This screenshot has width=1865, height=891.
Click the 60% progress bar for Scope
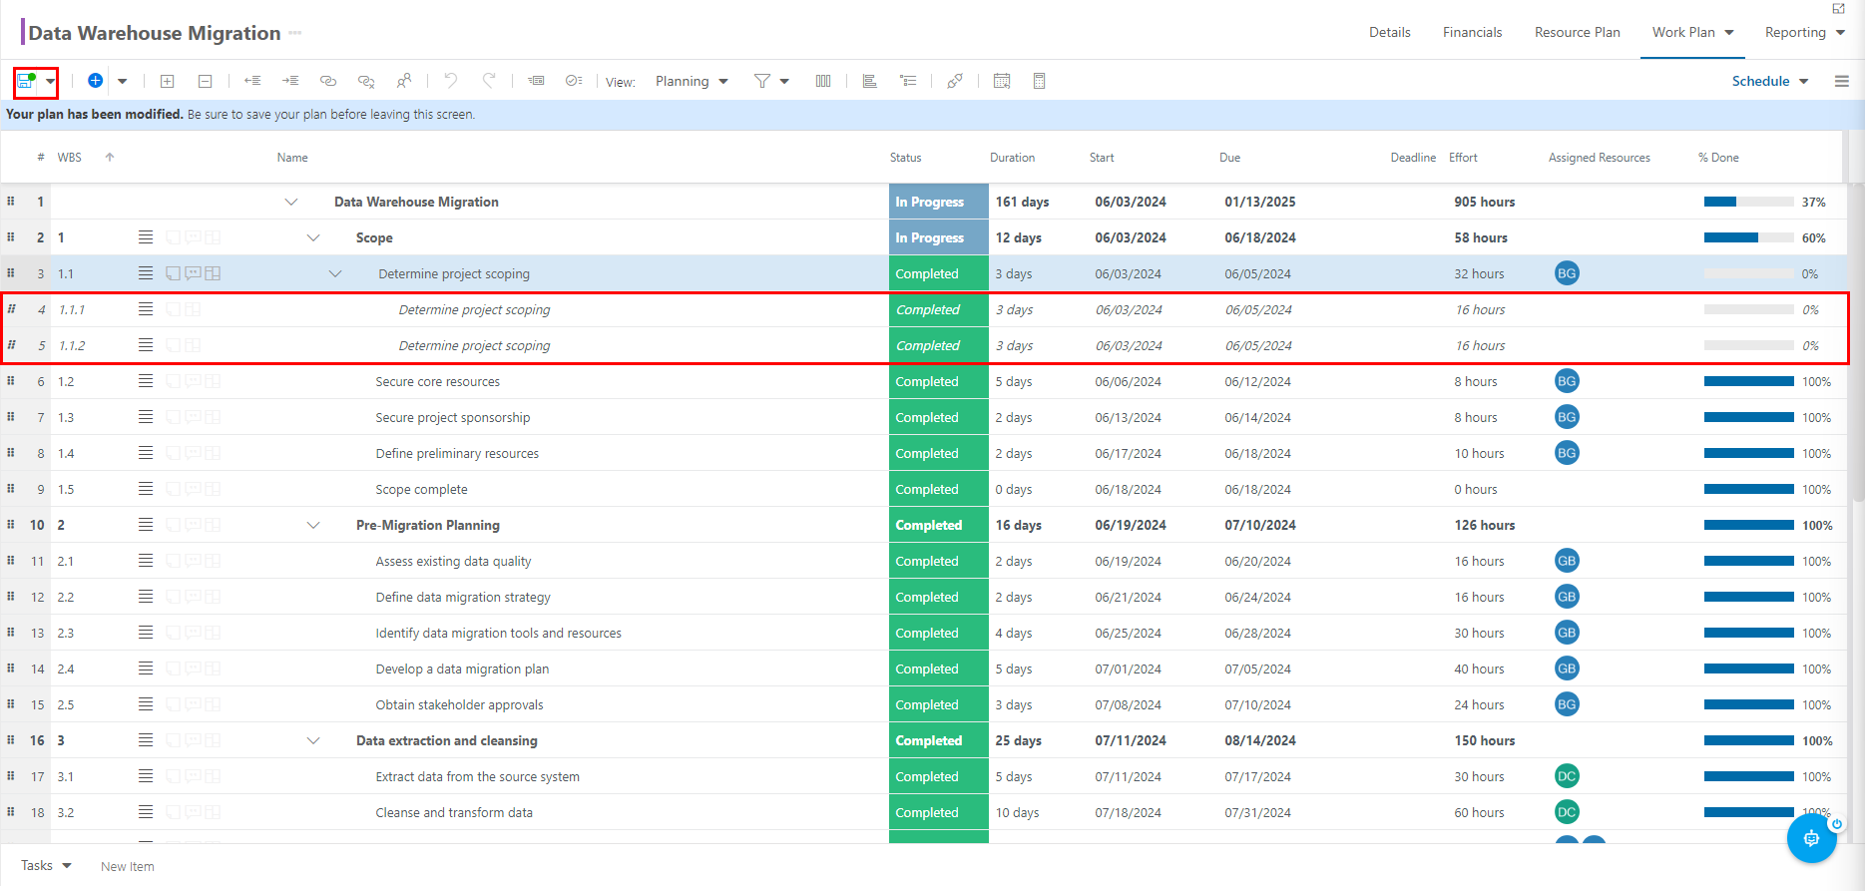click(1748, 237)
